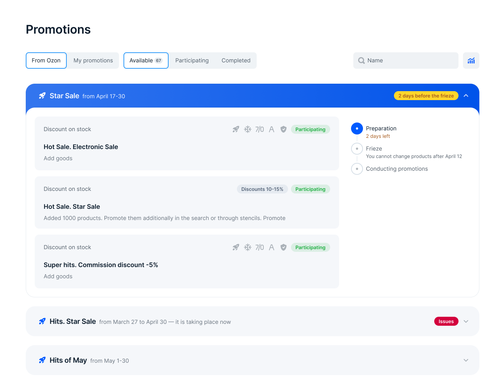Collapse the Star Sale section
Viewport: 504px width, 384px height.
click(466, 96)
